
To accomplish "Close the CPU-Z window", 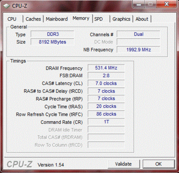I will click(167, 4).
